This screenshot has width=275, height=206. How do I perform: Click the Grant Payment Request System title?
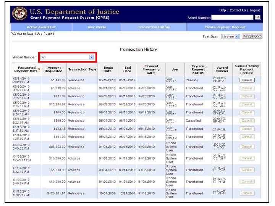[x=70, y=18]
